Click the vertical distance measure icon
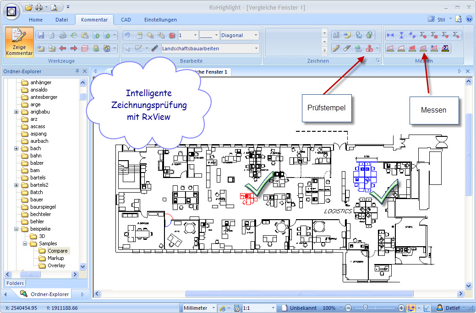 (401, 35)
